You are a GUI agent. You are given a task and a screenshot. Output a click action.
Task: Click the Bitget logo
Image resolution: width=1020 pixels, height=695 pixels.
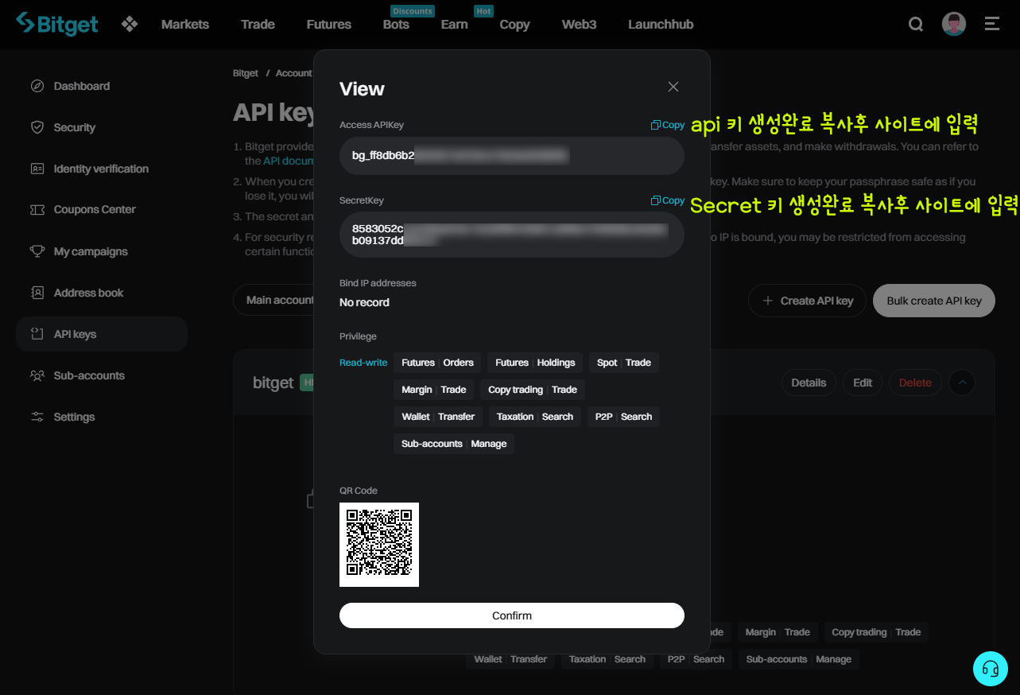click(56, 24)
